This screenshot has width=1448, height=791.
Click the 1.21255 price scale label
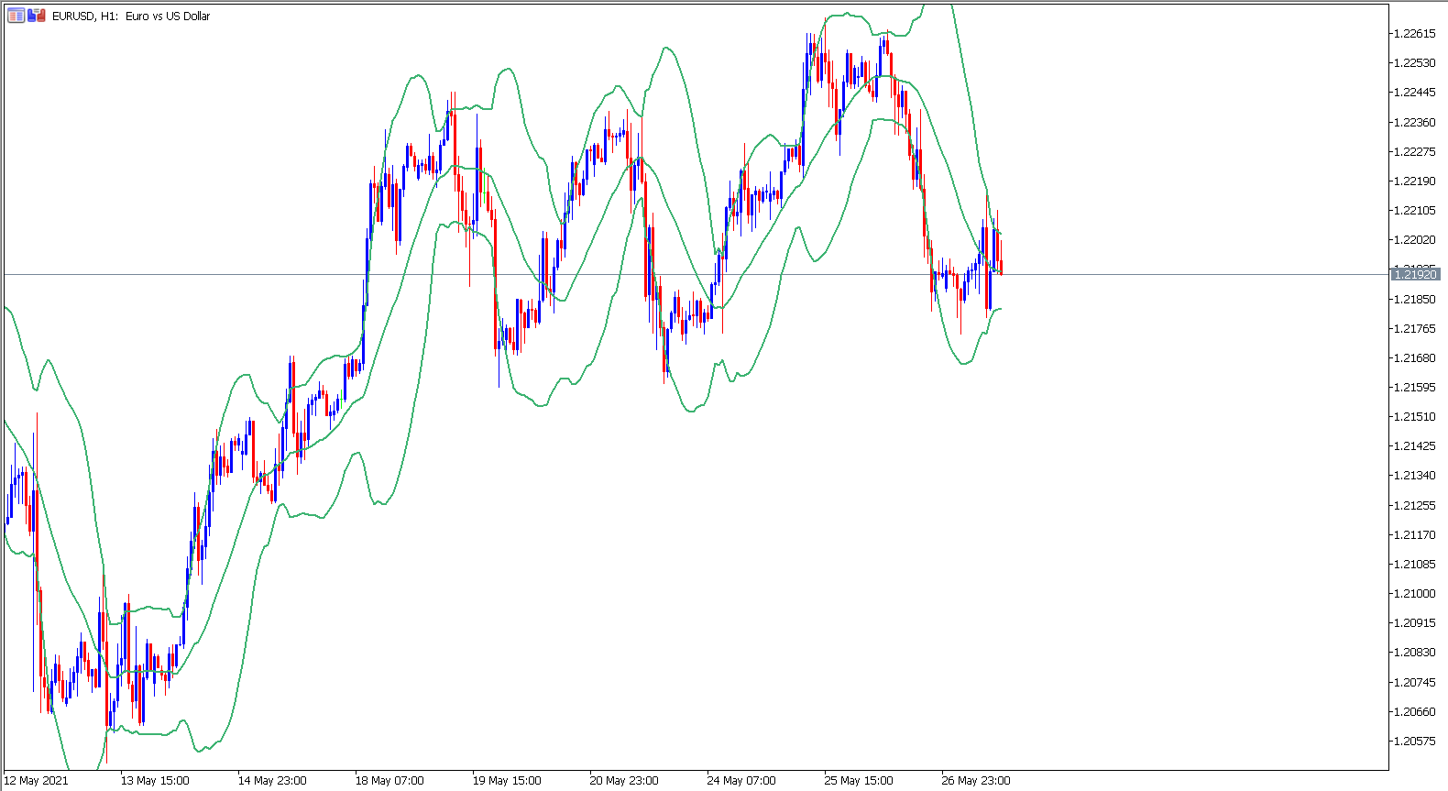tap(1414, 505)
